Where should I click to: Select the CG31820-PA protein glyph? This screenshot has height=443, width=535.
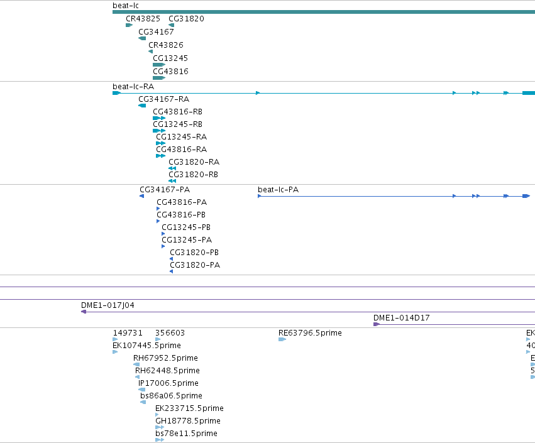tap(171, 272)
